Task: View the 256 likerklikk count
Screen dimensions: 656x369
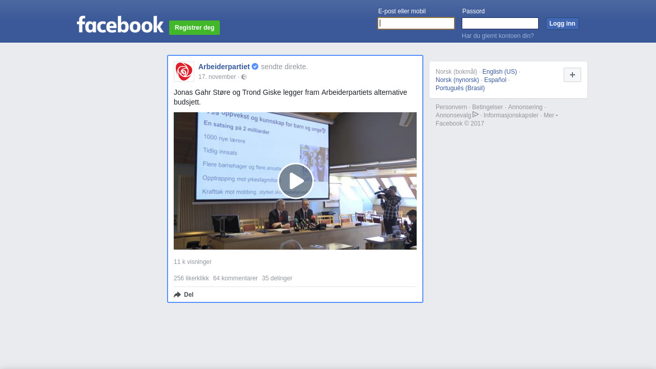Action: pyautogui.click(x=191, y=278)
